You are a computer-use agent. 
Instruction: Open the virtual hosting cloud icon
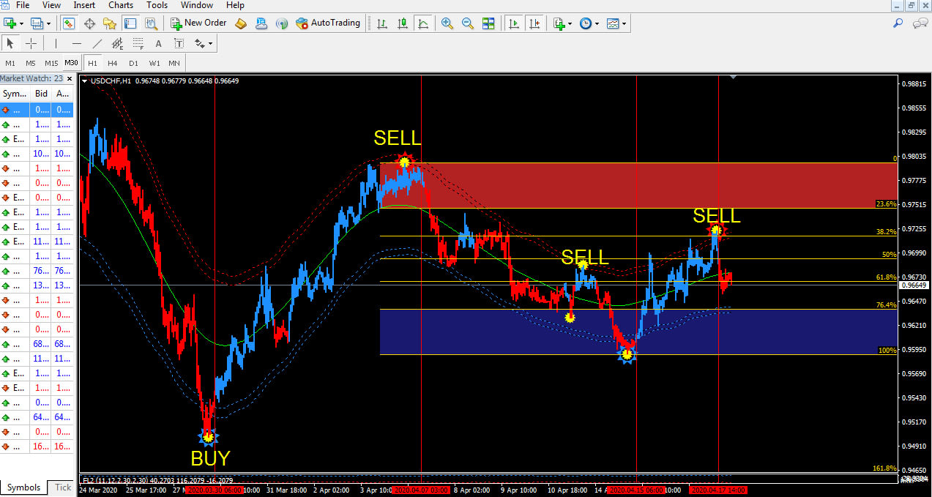(261, 23)
